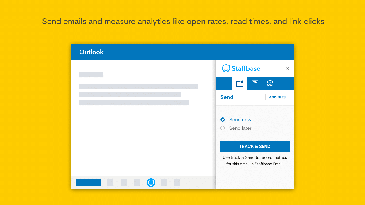Select the Send later option

pos(236,128)
